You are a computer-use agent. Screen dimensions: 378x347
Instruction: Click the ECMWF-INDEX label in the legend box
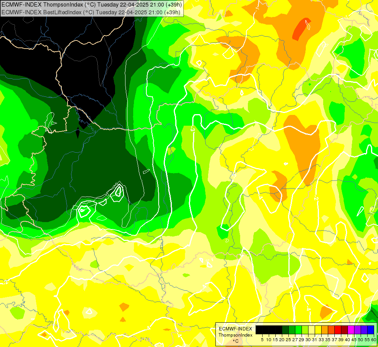tap(235, 329)
